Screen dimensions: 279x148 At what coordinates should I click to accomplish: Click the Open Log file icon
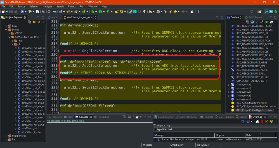266,122
